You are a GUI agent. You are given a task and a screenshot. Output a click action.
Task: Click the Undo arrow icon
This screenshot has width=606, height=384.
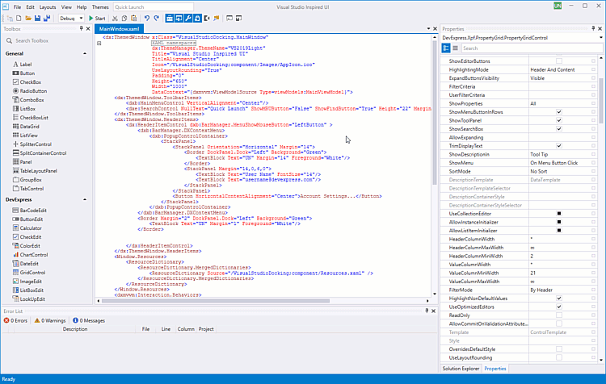pyautogui.click(x=146, y=17)
